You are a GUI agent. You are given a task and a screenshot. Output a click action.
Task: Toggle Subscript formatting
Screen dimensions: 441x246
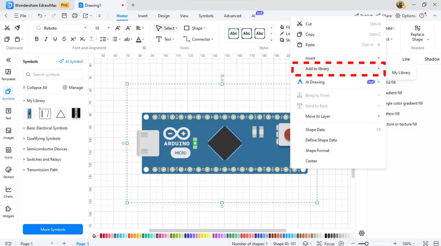[82, 39]
